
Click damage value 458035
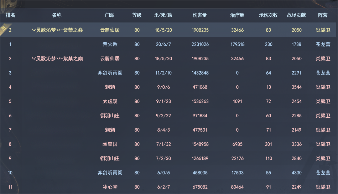200,172
